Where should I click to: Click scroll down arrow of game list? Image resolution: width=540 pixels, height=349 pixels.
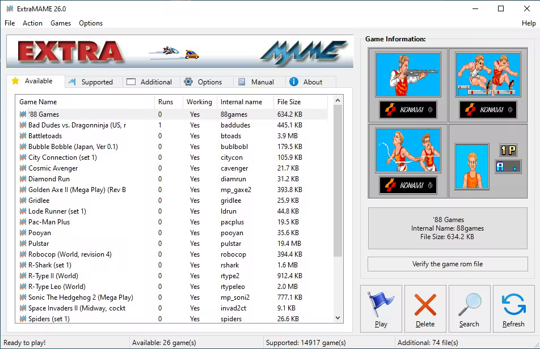(338, 318)
